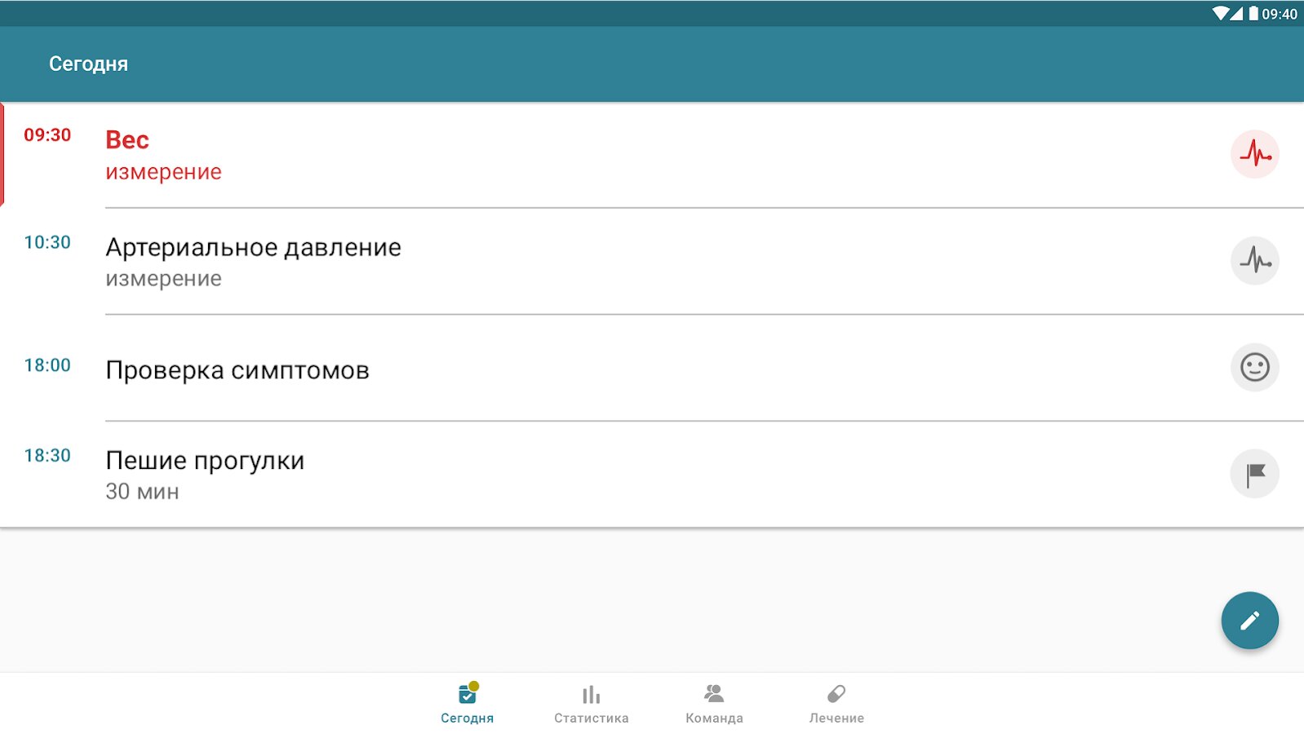Open the Артериальное давление measurement entry
The width and height of the screenshot is (1304, 734).
pos(652,261)
